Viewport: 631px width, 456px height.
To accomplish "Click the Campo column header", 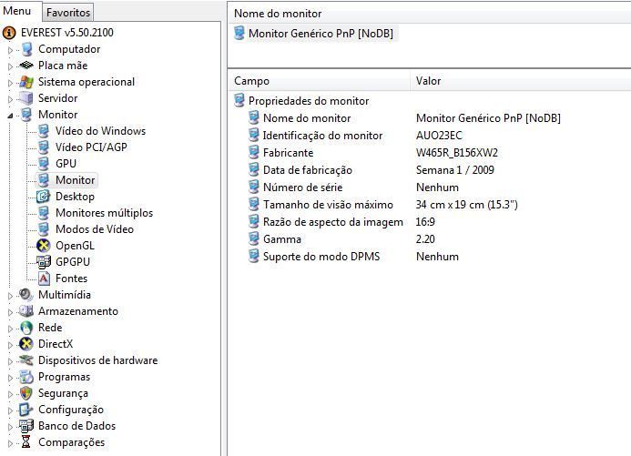I will coord(319,81).
